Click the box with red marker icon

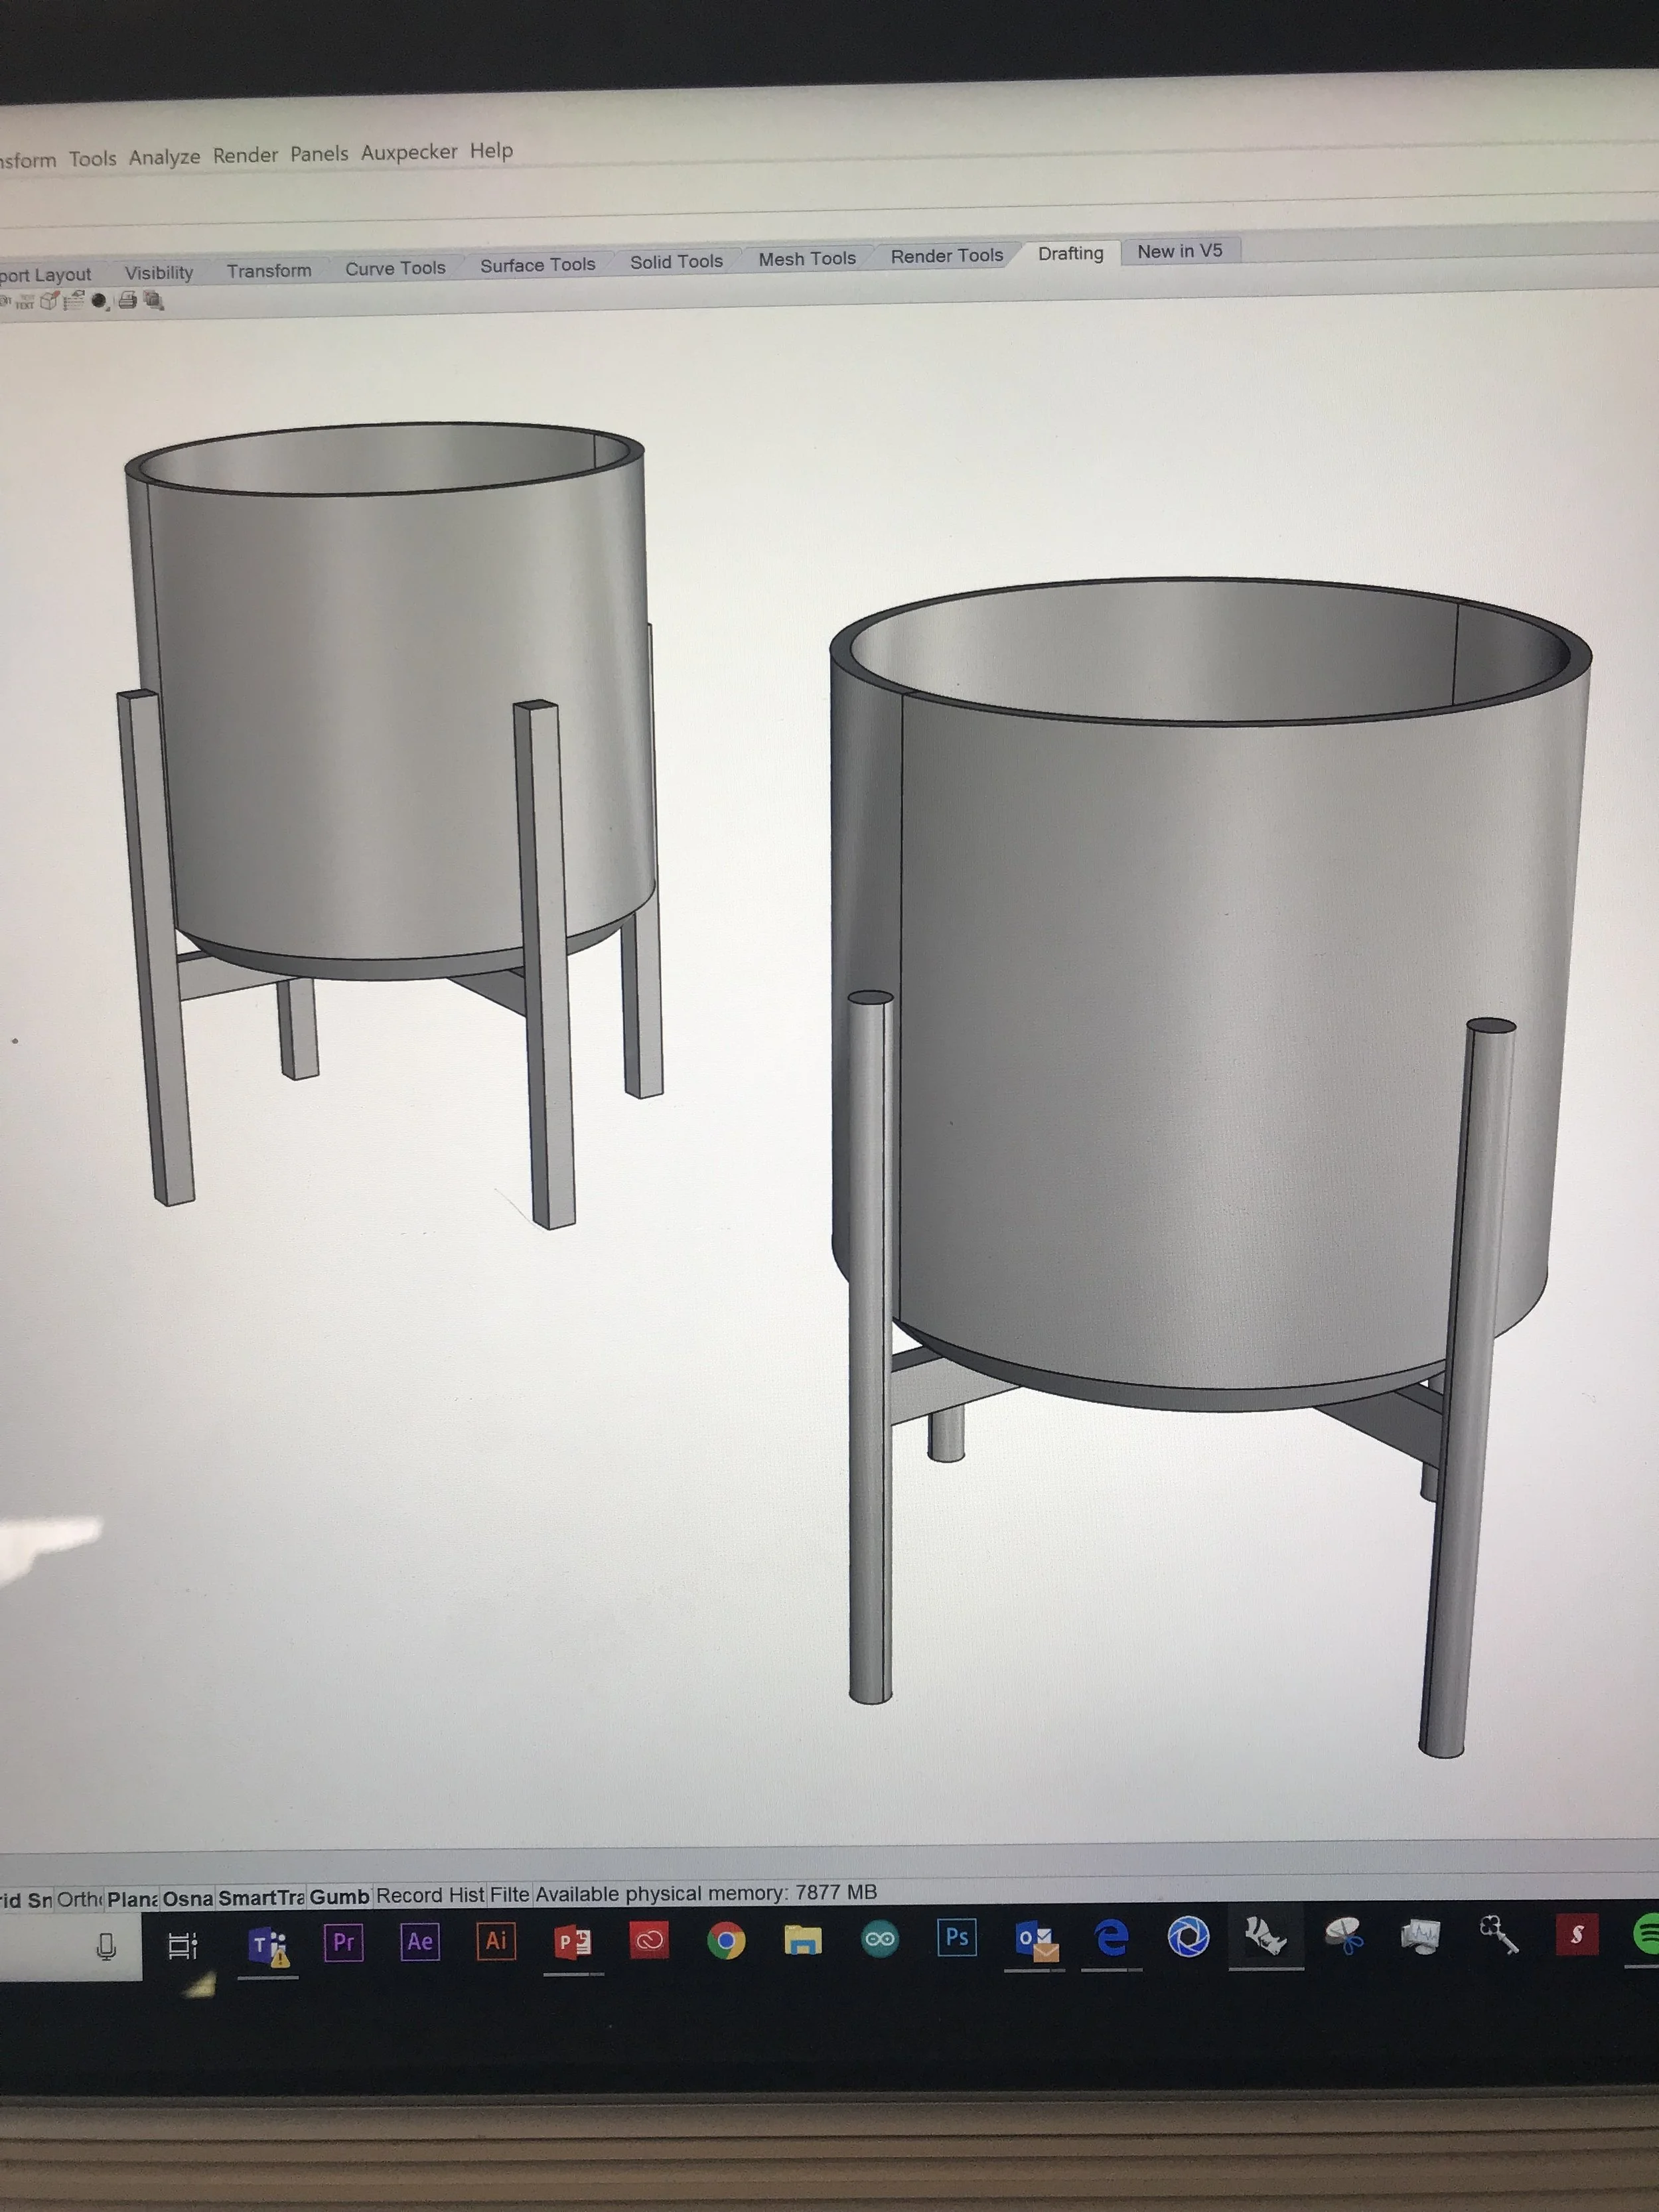(49, 300)
